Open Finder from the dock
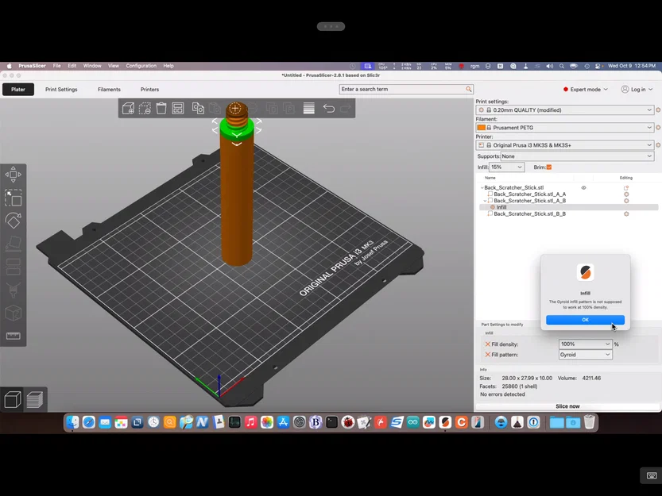 tap(72, 422)
